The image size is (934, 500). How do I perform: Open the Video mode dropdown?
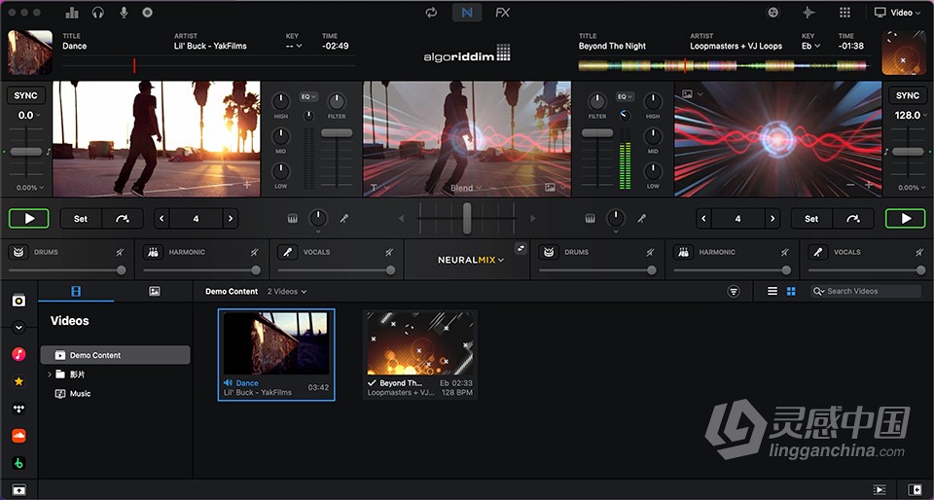coord(897,13)
